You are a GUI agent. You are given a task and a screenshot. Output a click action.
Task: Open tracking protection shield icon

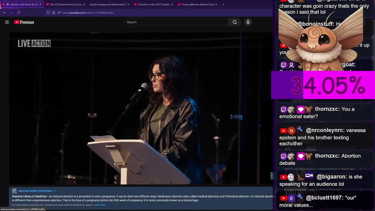tap(48, 13)
